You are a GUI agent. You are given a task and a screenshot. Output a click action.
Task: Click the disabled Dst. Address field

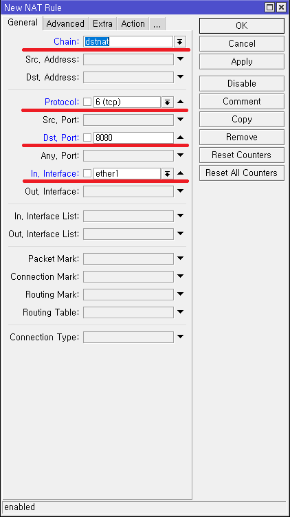(x=129, y=78)
